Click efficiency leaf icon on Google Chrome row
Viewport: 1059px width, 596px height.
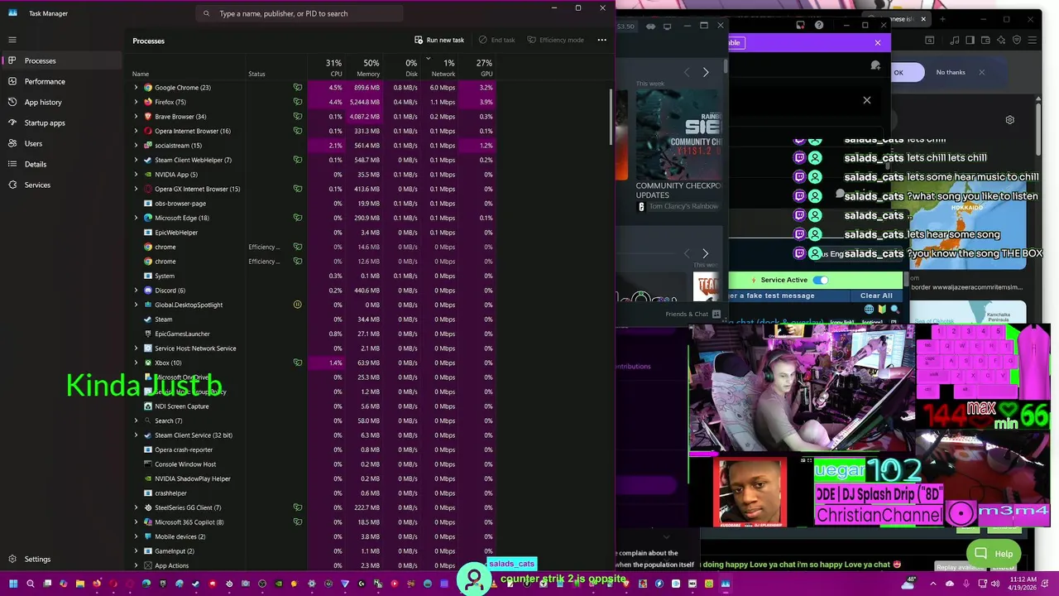pos(297,87)
